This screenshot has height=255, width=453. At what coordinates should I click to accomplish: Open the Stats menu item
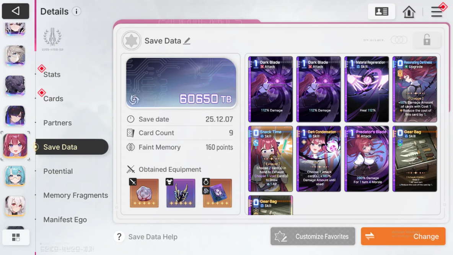52,75
